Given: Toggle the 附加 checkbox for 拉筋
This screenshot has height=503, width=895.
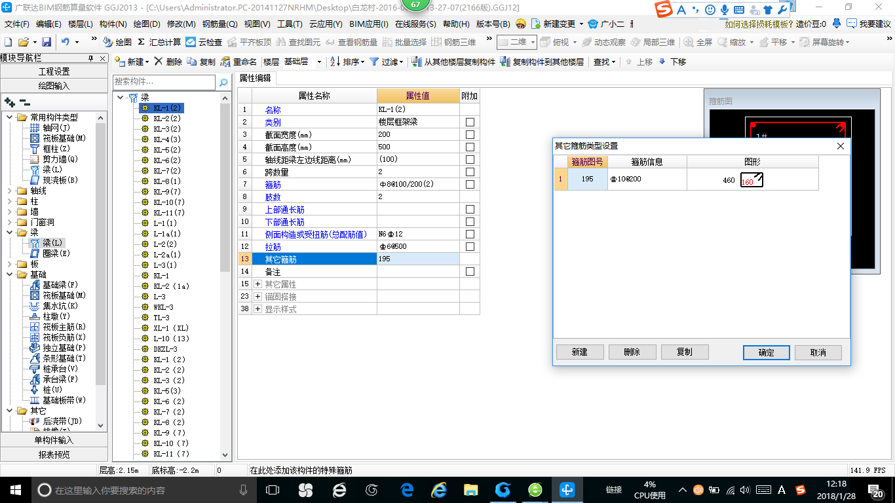Looking at the screenshot, I should (470, 247).
